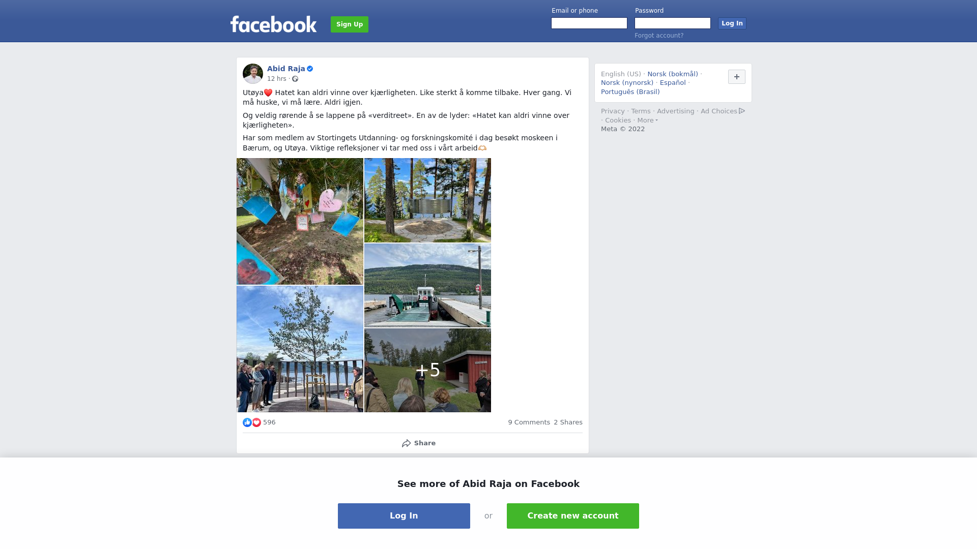
Task: Switch language to Norsk (bokmål)
Action: coord(673,74)
